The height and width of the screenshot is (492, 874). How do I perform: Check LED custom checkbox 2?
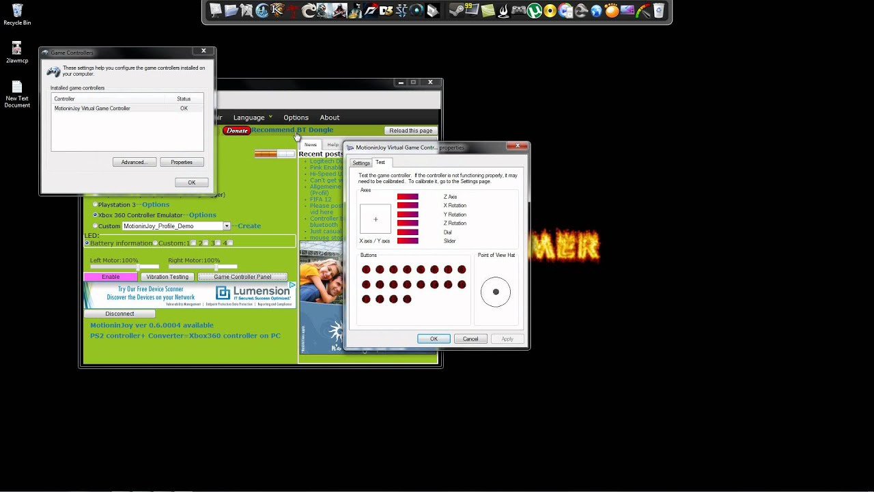tap(206, 243)
